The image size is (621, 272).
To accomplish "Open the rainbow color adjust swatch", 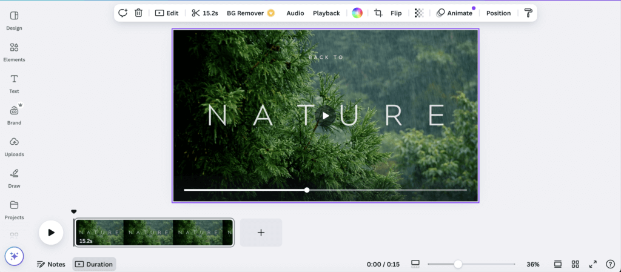I will pos(357,13).
